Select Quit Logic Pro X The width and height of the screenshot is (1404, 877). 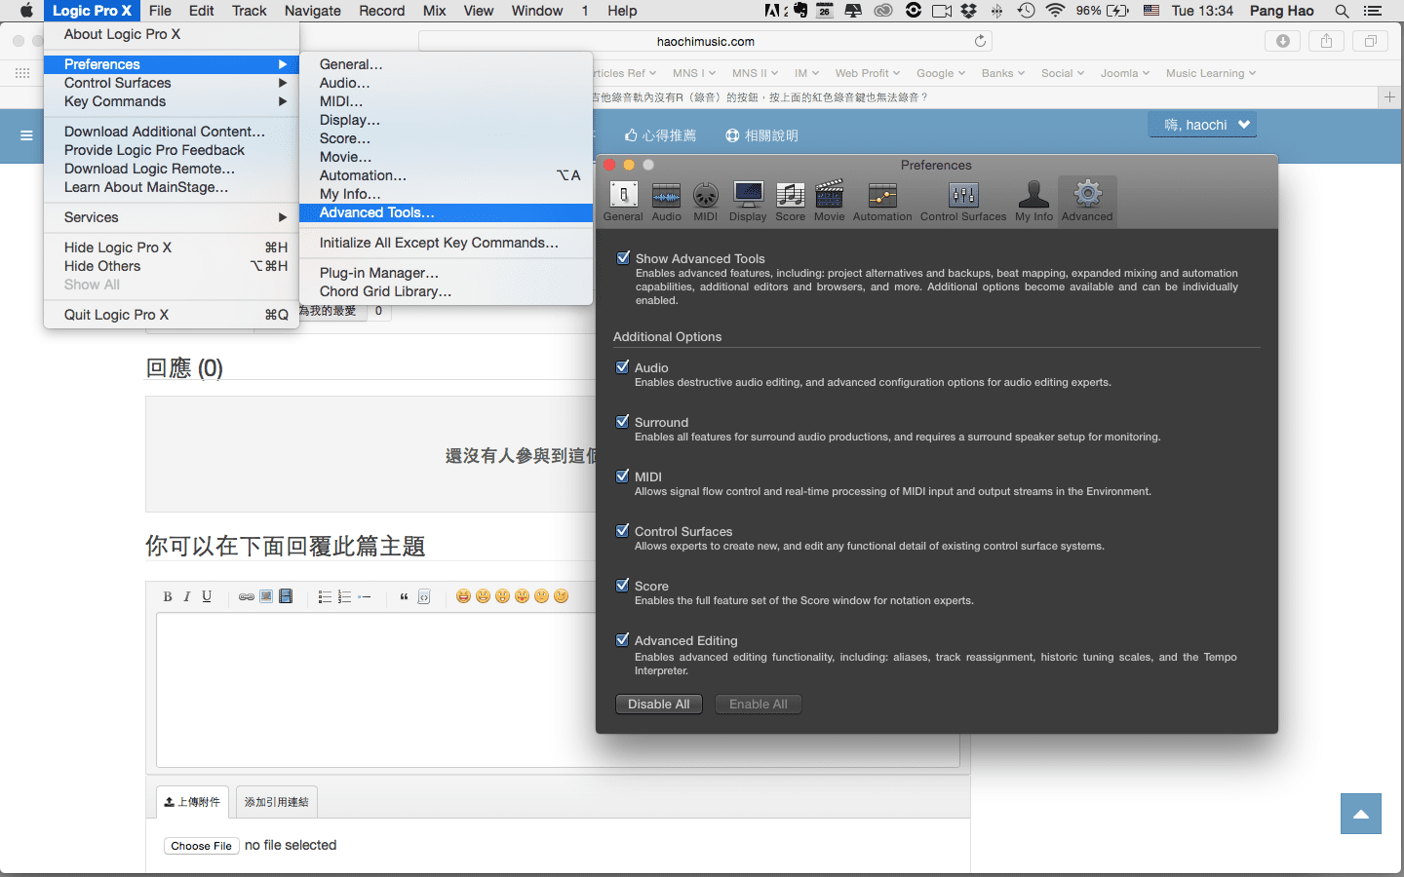(x=172, y=315)
